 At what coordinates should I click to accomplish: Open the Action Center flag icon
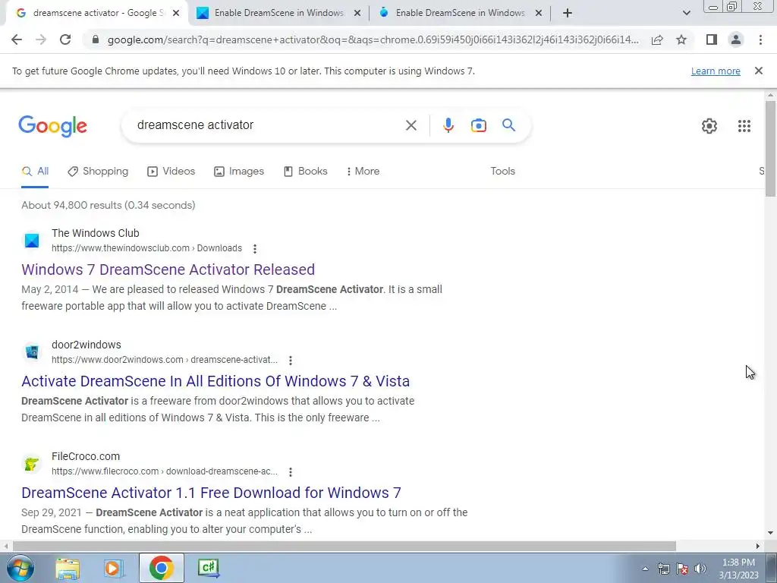coord(682,569)
